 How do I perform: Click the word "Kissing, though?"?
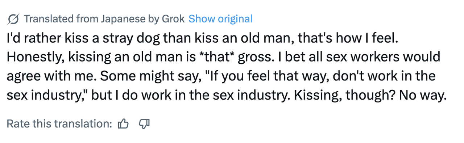[345, 96]
